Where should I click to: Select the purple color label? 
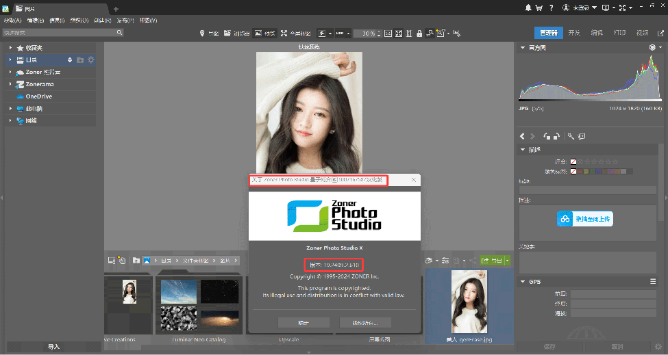611,171
